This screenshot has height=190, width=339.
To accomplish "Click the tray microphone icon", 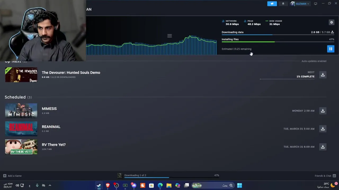I will click(x=37, y=186).
